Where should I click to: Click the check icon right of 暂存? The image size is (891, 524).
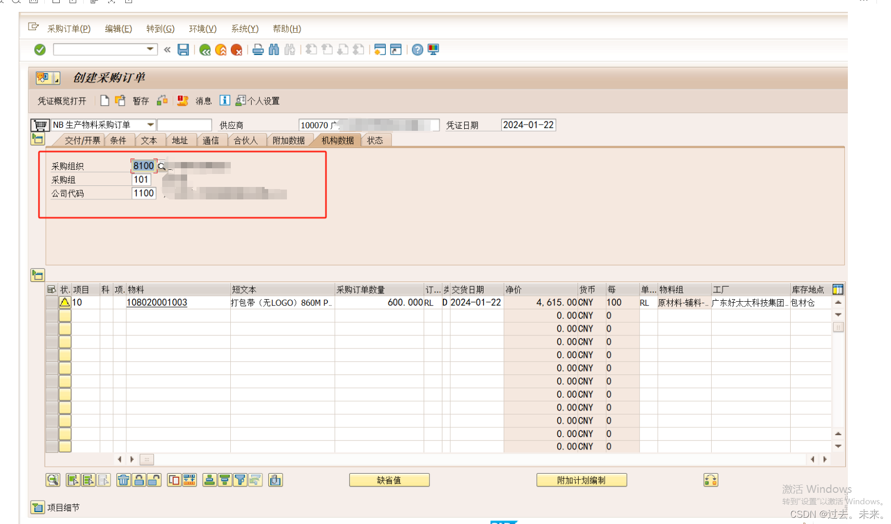click(x=162, y=100)
